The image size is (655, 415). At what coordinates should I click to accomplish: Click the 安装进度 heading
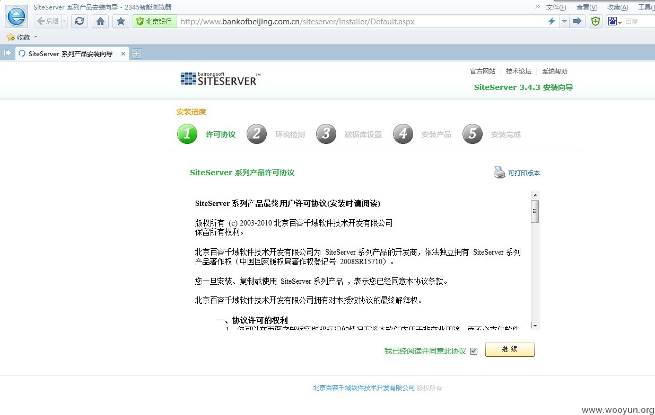pos(191,112)
